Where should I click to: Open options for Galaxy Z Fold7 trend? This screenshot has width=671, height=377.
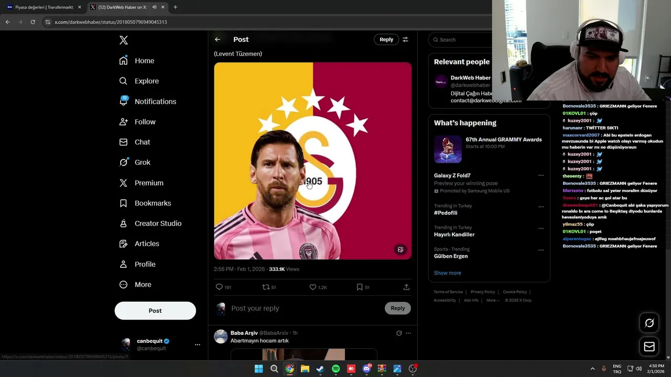pos(541,176)
